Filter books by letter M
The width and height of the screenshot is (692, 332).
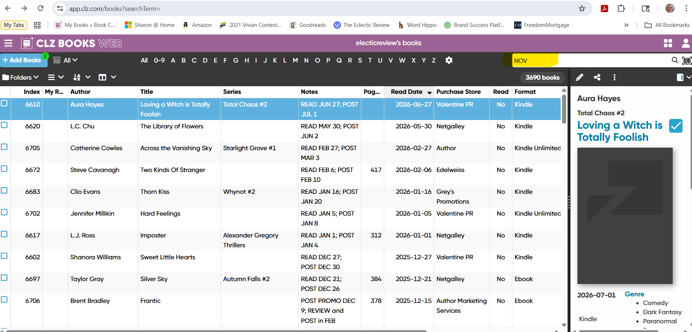tap(295, 60)
